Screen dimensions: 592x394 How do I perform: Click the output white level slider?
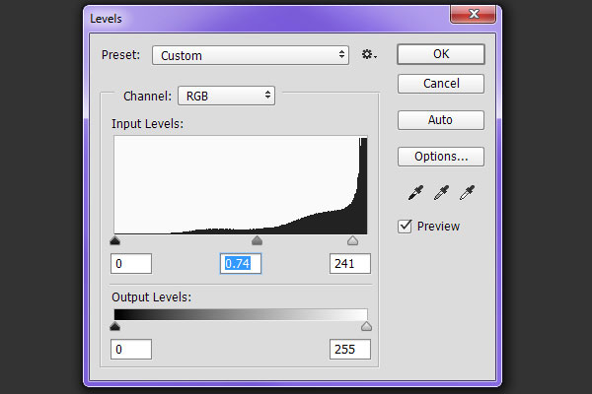(x=366, y=326)
